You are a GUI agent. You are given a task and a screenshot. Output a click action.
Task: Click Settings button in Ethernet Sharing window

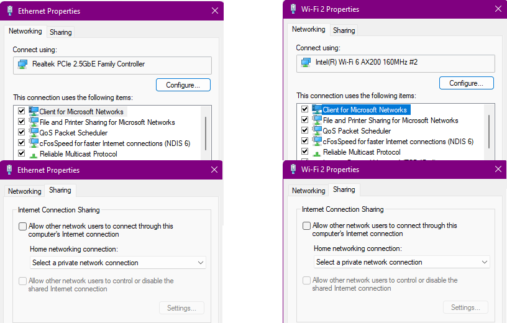[x=181, y=308]
